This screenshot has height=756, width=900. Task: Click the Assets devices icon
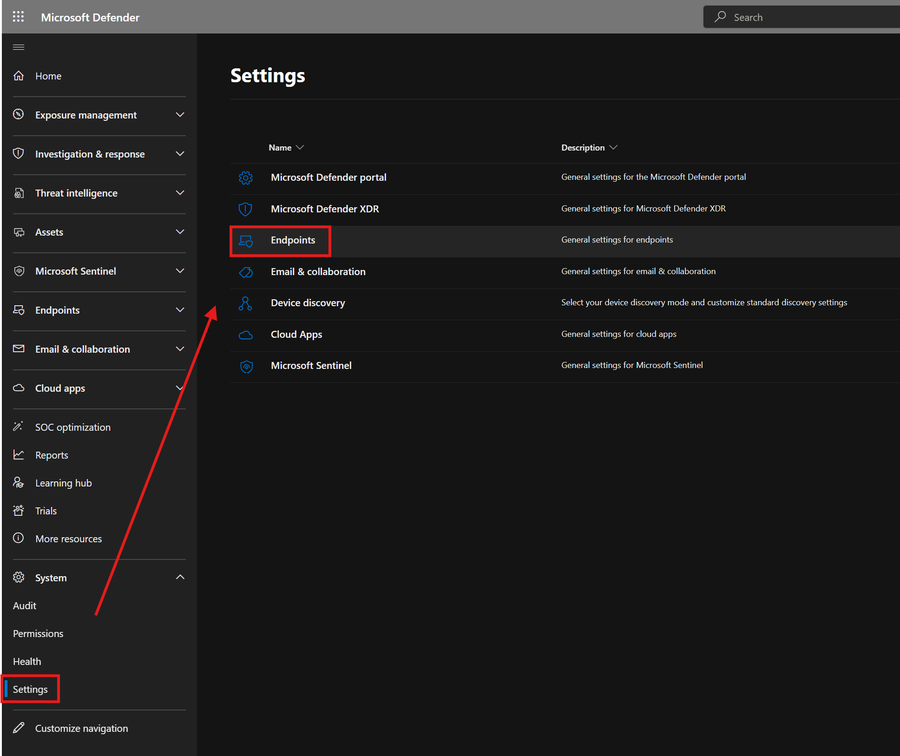click(x=19, y=231)
